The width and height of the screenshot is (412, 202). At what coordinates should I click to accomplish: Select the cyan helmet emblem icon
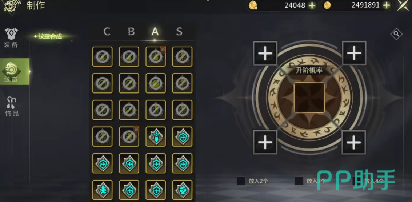pyautogui.click(x=182, y=190)
